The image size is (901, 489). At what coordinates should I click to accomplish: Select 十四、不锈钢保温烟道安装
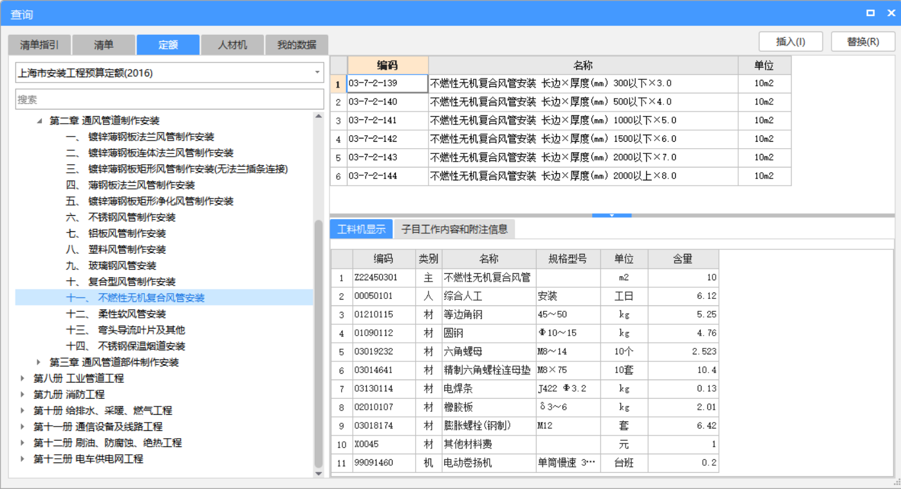(125, 346)
